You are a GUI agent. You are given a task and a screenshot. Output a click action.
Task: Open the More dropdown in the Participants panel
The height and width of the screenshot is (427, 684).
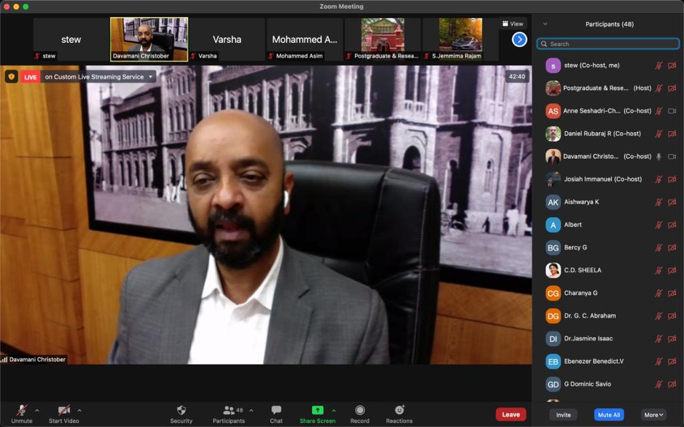[x=653, y=415]
